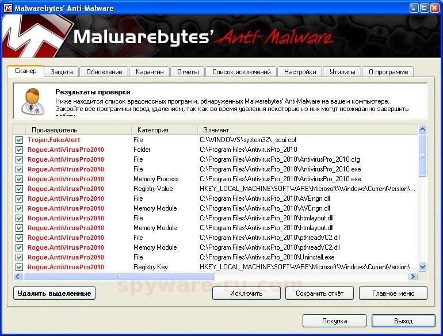Click the Исключить button
This screenshot has width=443, height=336.
(x=246, y=293)
